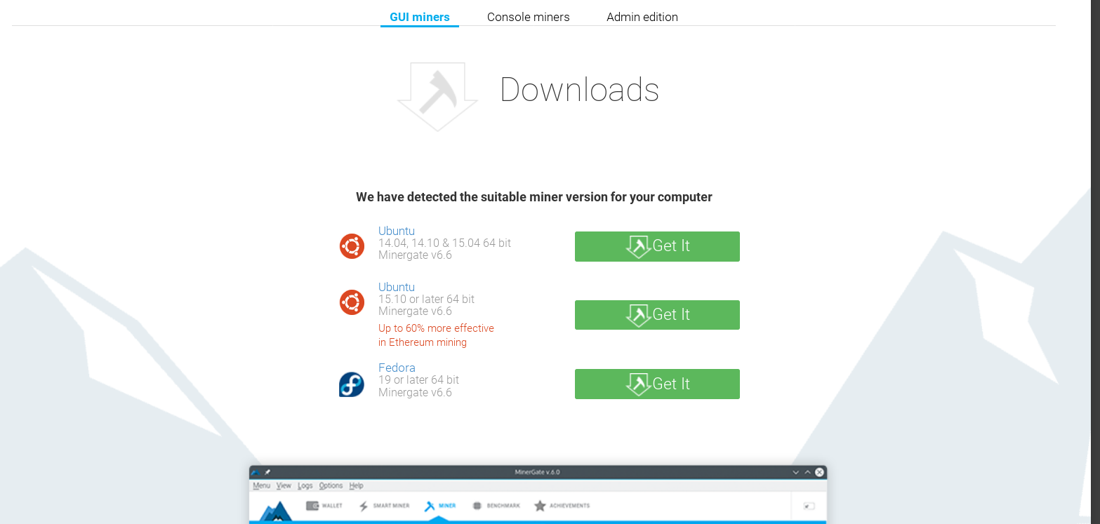Click the Fedora logo icon
The image size is (1100, 524).
352,384
